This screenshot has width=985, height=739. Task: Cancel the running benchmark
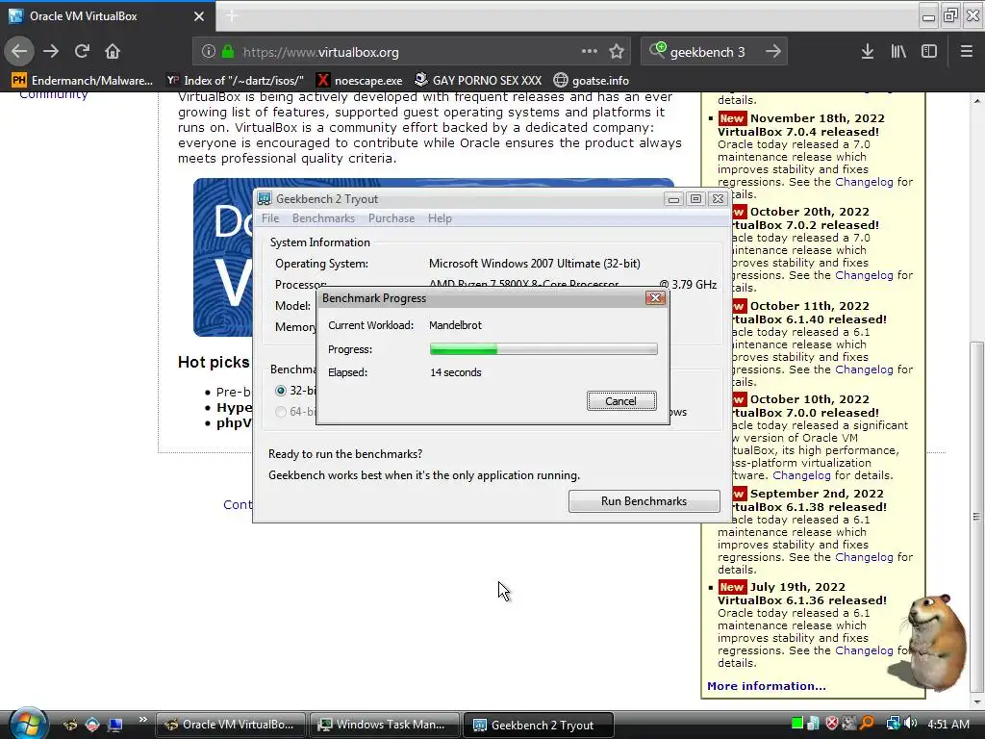621,401
